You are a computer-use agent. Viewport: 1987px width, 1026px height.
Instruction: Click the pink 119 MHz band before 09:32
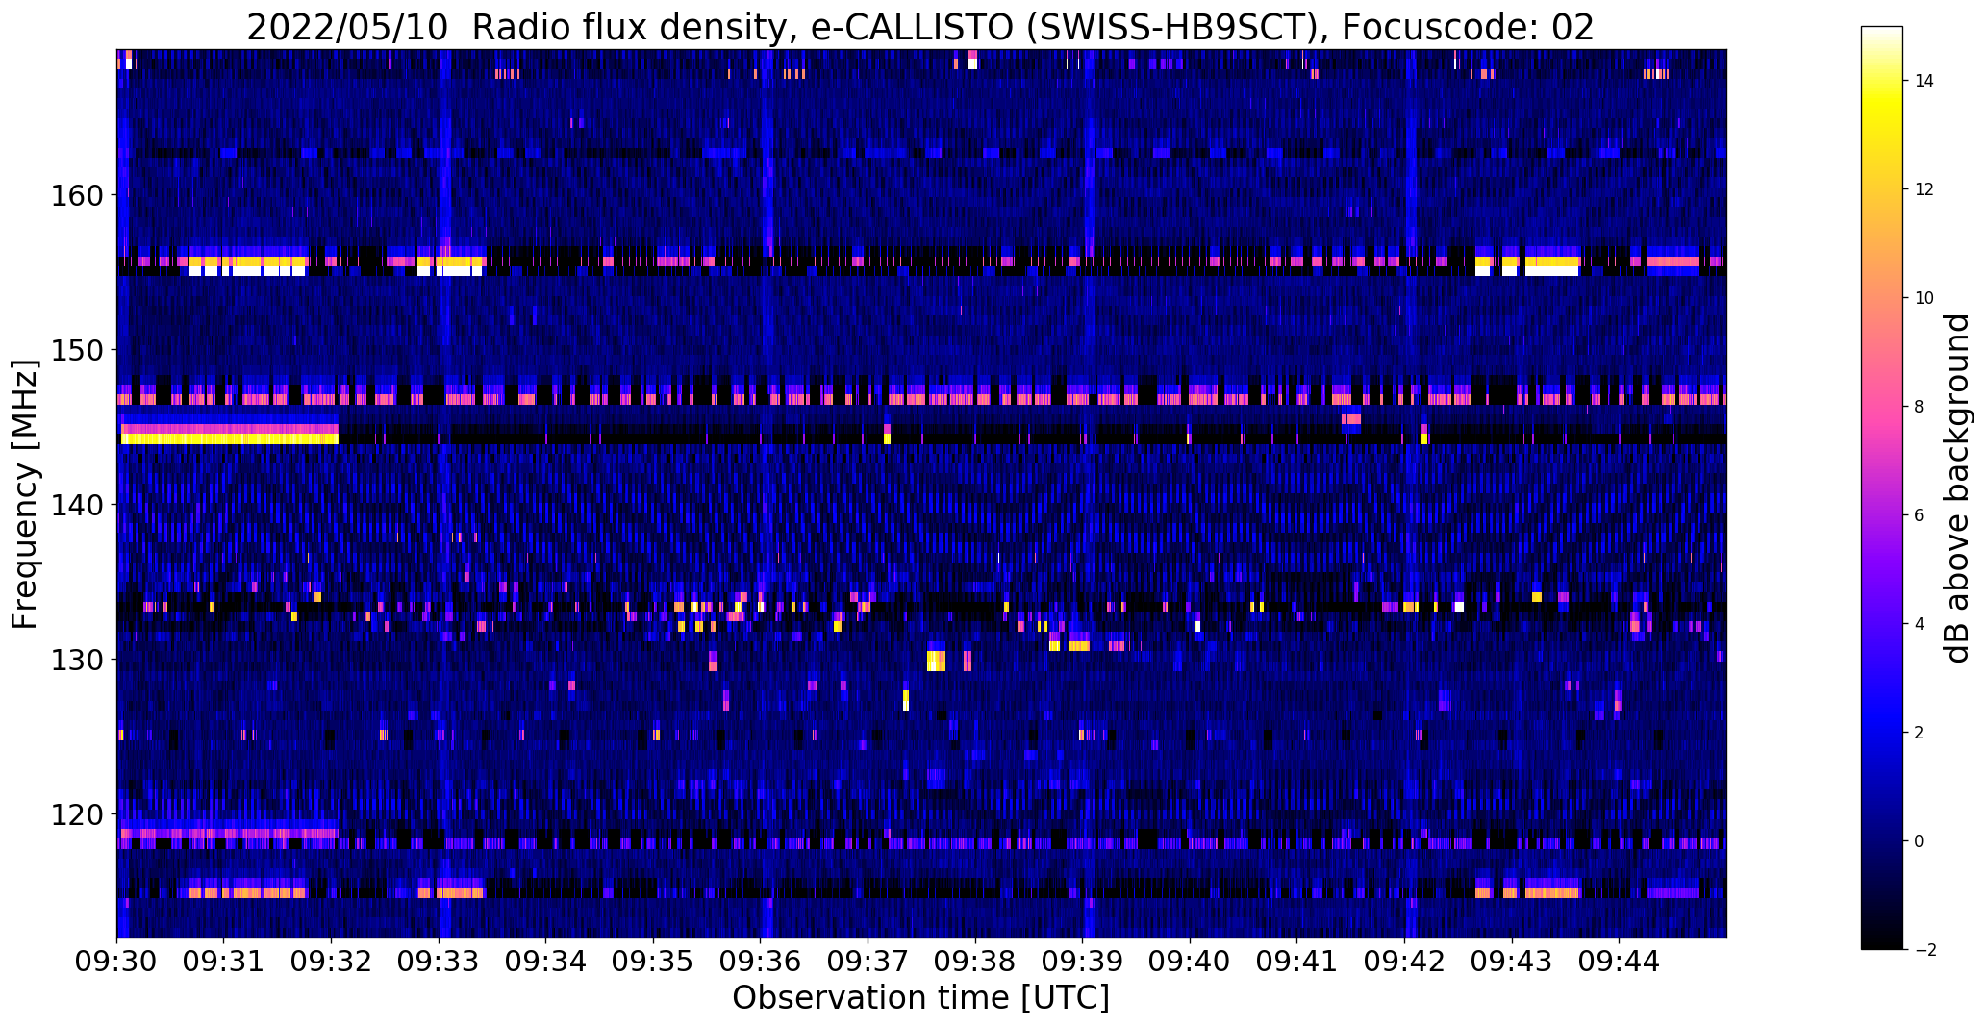[229, 833]
